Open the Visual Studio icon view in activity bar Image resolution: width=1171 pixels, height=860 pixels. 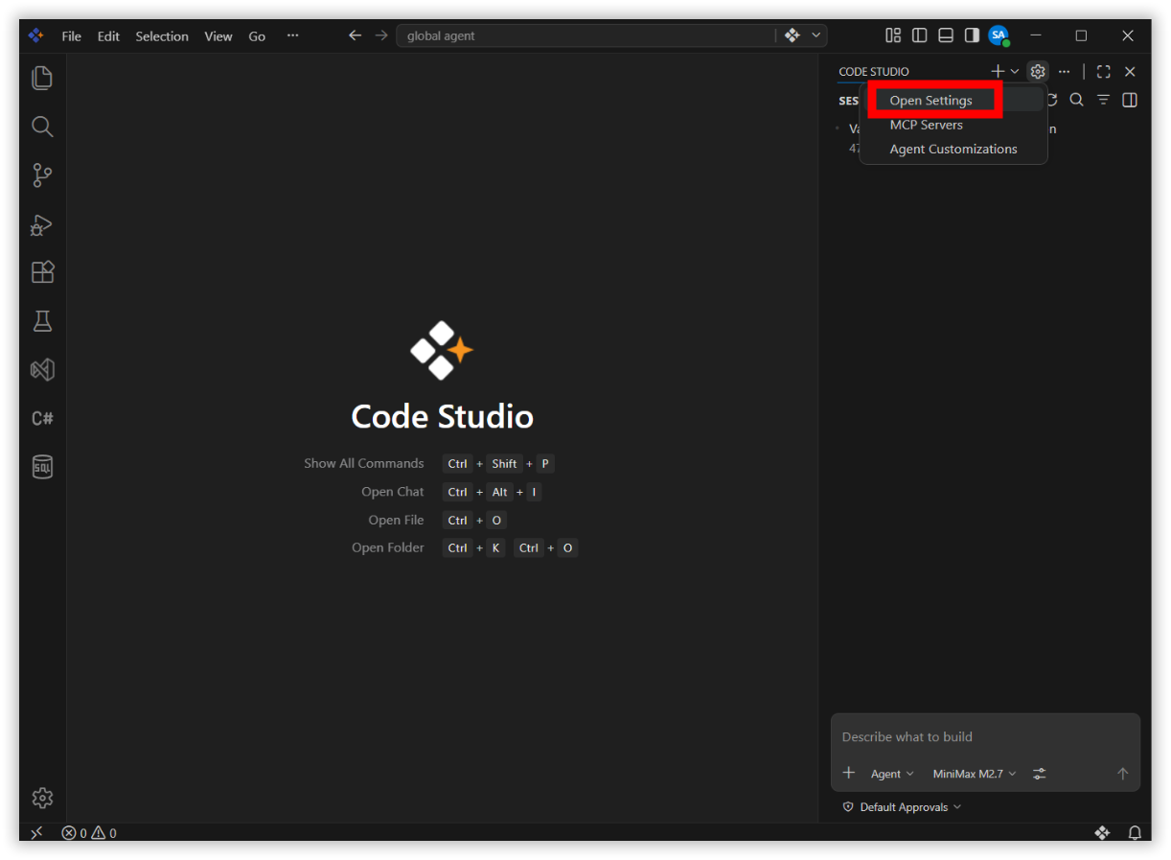click(x=42, y=369)
